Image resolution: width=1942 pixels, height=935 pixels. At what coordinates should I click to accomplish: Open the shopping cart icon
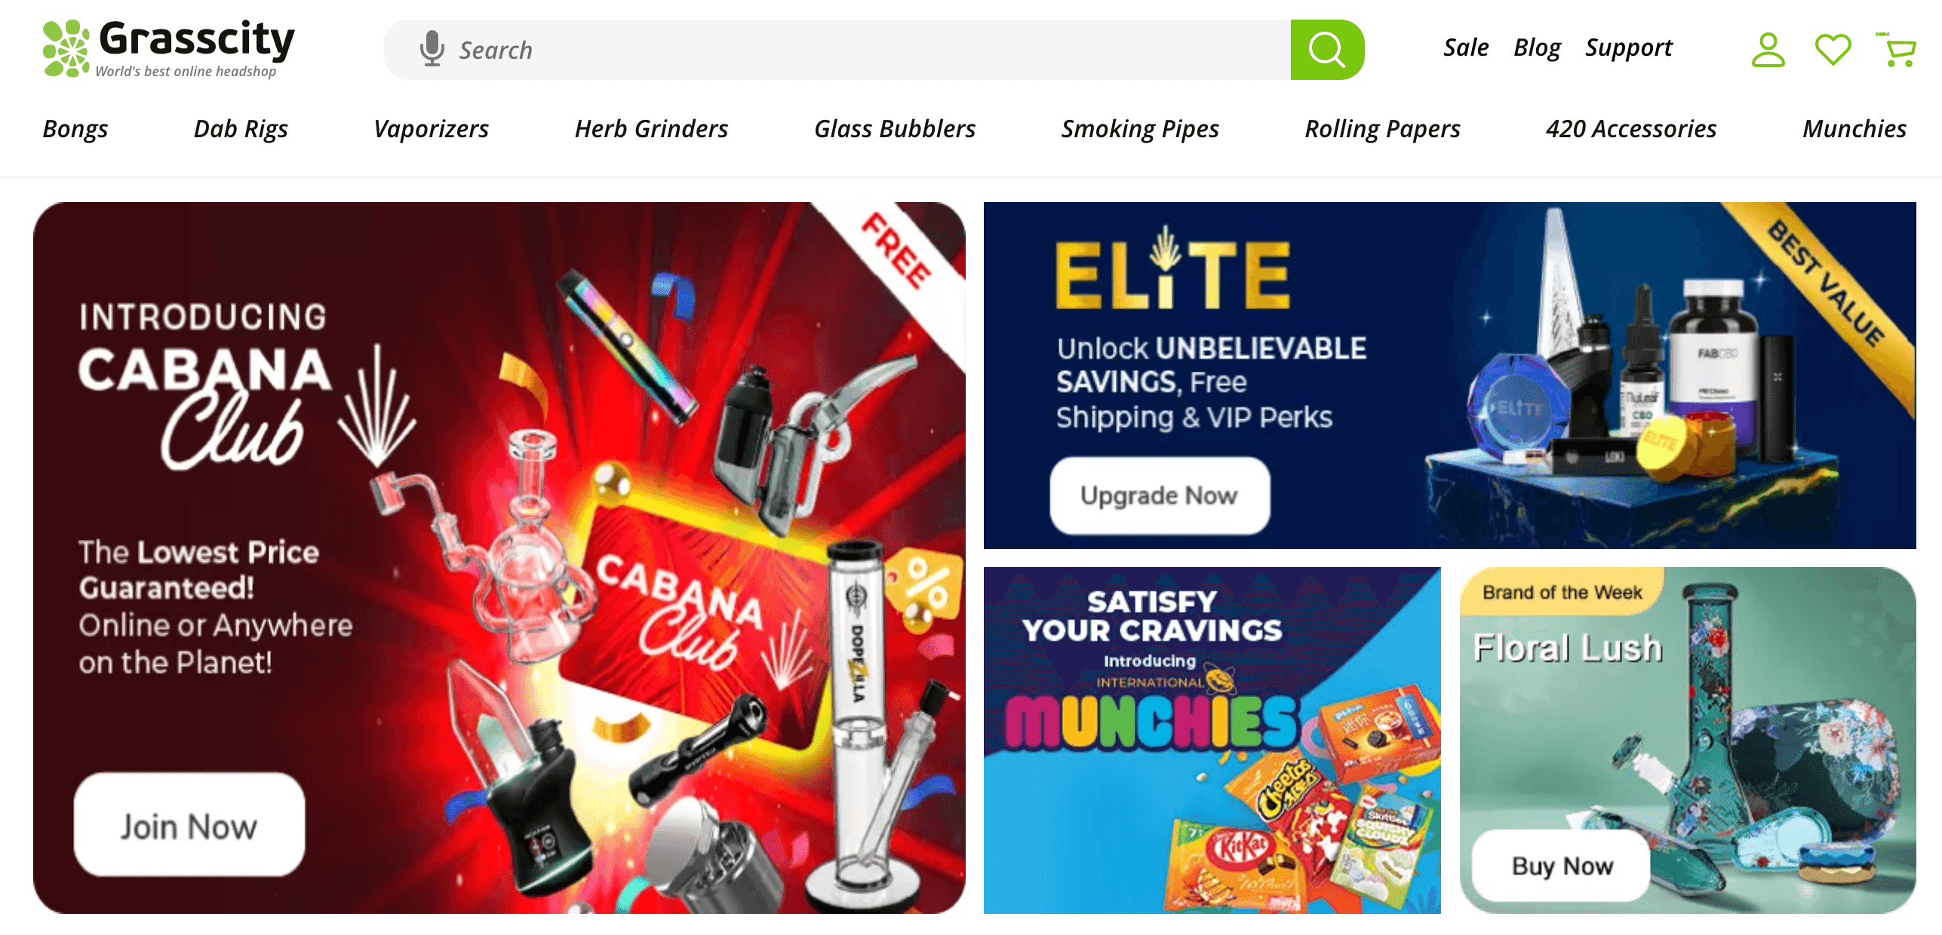pyautogui.click(x=1896, y=50)
